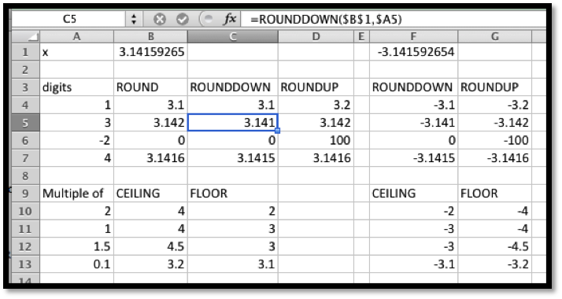This screenshot has width=562, height=299.
Task: Click the ROUNDDOWN heading in column C
Action: [233, 87]
